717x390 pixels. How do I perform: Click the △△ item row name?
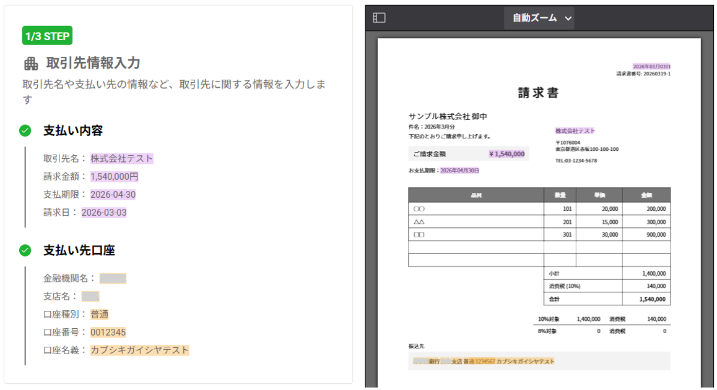[419, 222]
